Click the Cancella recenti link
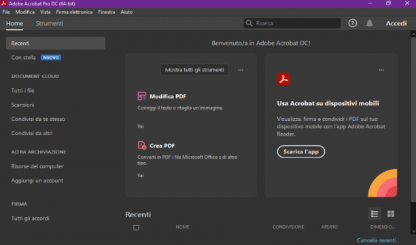Image resolution: width=416 pixels, height=245 pixels. point(376,240)
